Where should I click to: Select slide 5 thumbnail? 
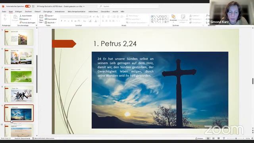pos(19,37)
